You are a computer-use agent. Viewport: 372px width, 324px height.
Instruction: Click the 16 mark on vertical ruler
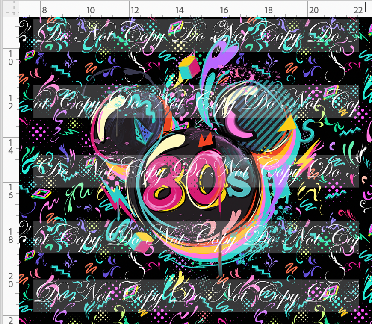(x=10, y=191)
